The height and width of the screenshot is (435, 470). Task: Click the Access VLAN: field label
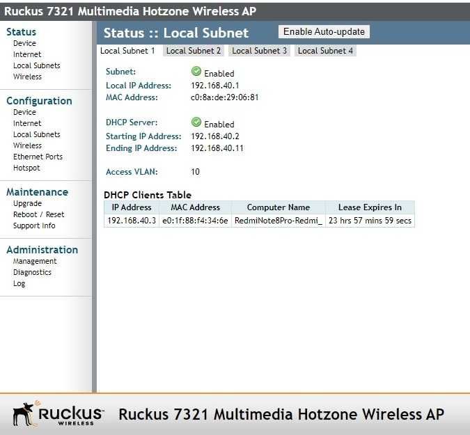pyautogui.click(x=132, y=172)
